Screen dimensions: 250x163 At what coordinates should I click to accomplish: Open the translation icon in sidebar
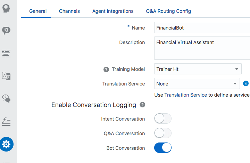pos(6,76)
